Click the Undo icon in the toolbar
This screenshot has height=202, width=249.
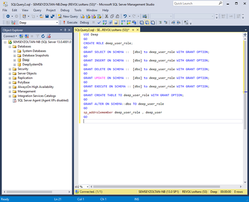click(x=125, y=16)
